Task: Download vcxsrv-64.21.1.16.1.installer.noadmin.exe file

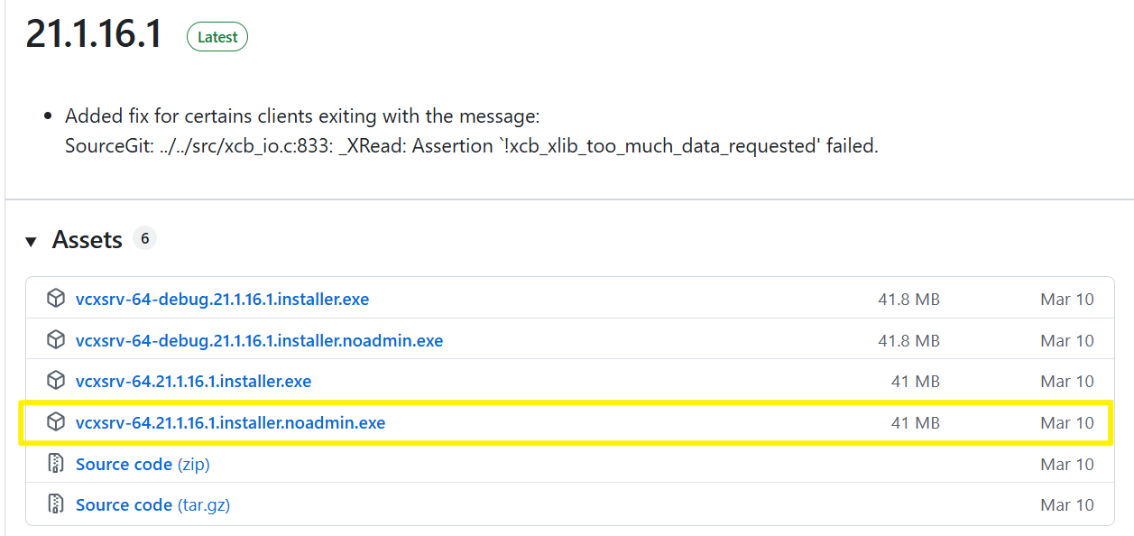Action: click(230, 422)
